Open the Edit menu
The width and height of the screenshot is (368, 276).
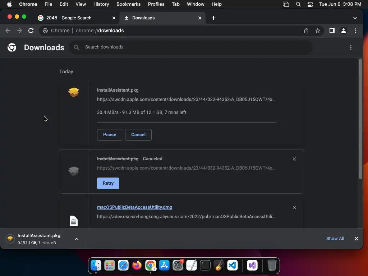click(64, 4)
